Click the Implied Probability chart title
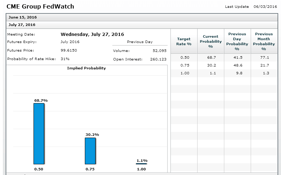The image size is (281, 175). (87, 68)
